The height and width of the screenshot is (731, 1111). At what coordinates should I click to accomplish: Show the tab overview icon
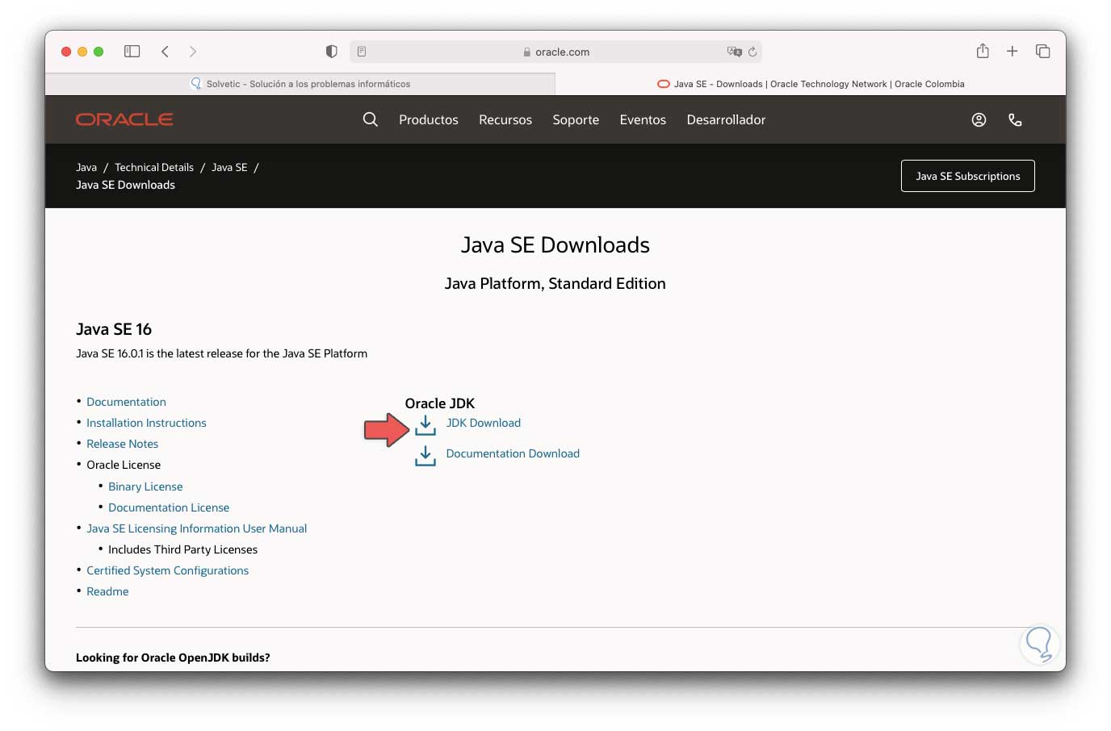tap(1042, 52)
